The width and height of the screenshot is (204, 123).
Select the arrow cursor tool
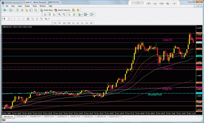click(5, 19)
